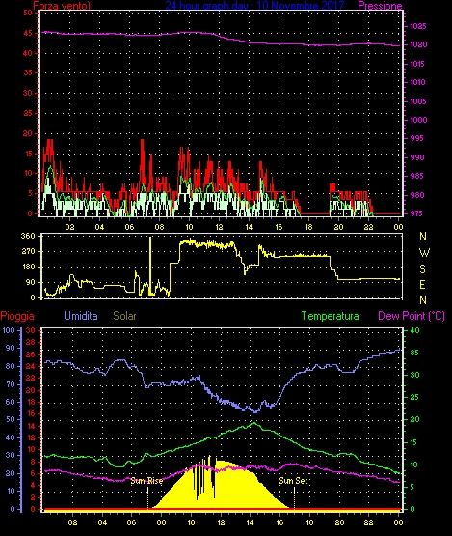This screenshot has width=452, height=536.
Task: Click the 50 wind speed axis value
Action: tap(28, 13)
